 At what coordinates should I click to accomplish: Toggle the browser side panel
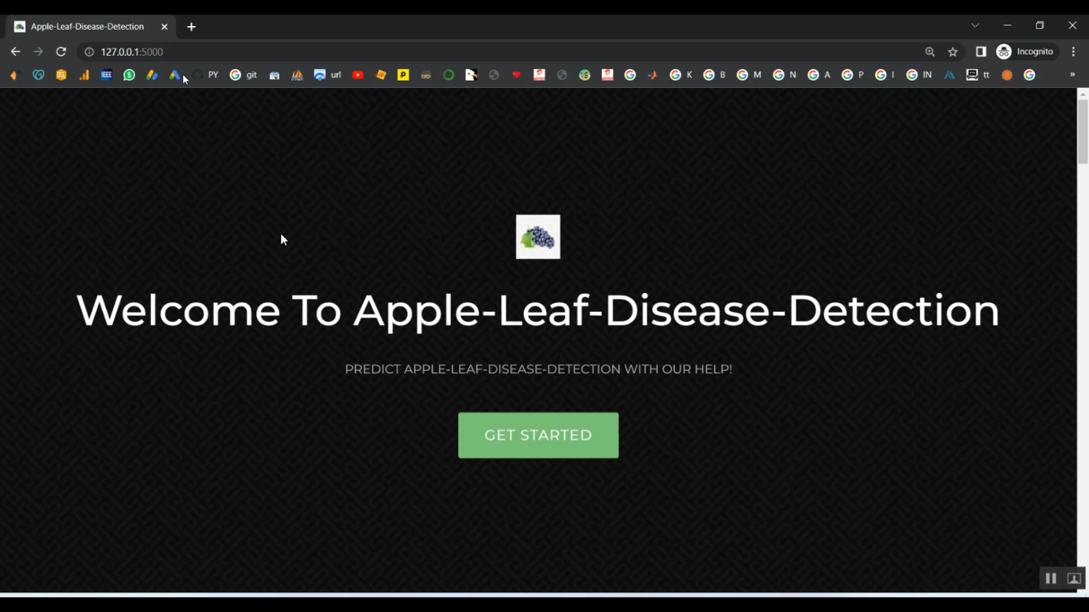[x=981, y=51]
